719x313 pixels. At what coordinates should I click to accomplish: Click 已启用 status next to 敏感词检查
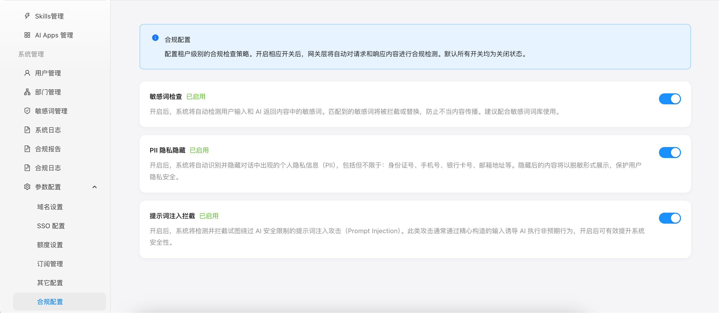196,96
